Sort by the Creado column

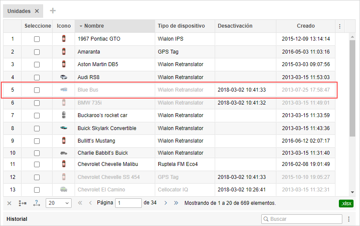click(x=306, y=26)
